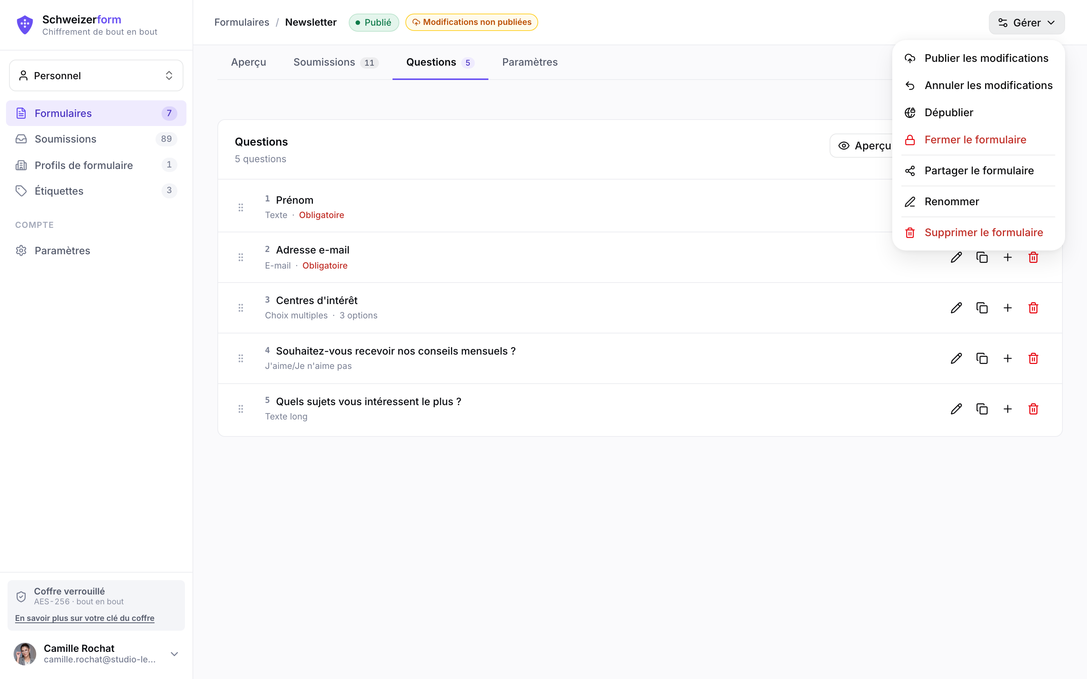Viewport: 1087px width, 679px height.
Task: Add a question after Souhaitez-vous recevoir nos conseils mensuels
Action: (x=1007, y=358)
